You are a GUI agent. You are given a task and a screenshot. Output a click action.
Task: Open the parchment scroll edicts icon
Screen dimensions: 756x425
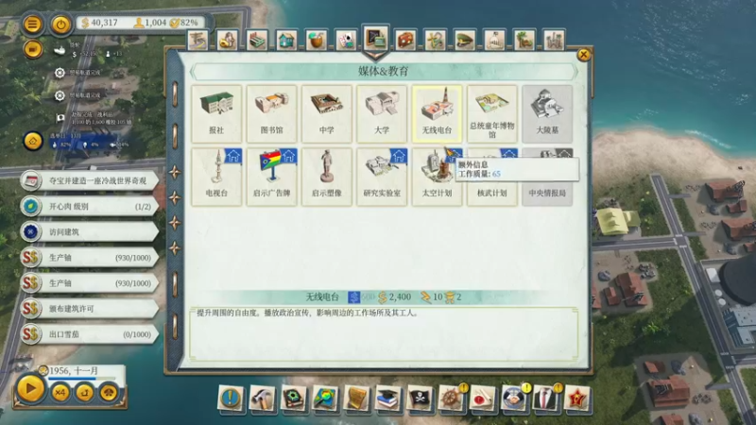[356, 399]
